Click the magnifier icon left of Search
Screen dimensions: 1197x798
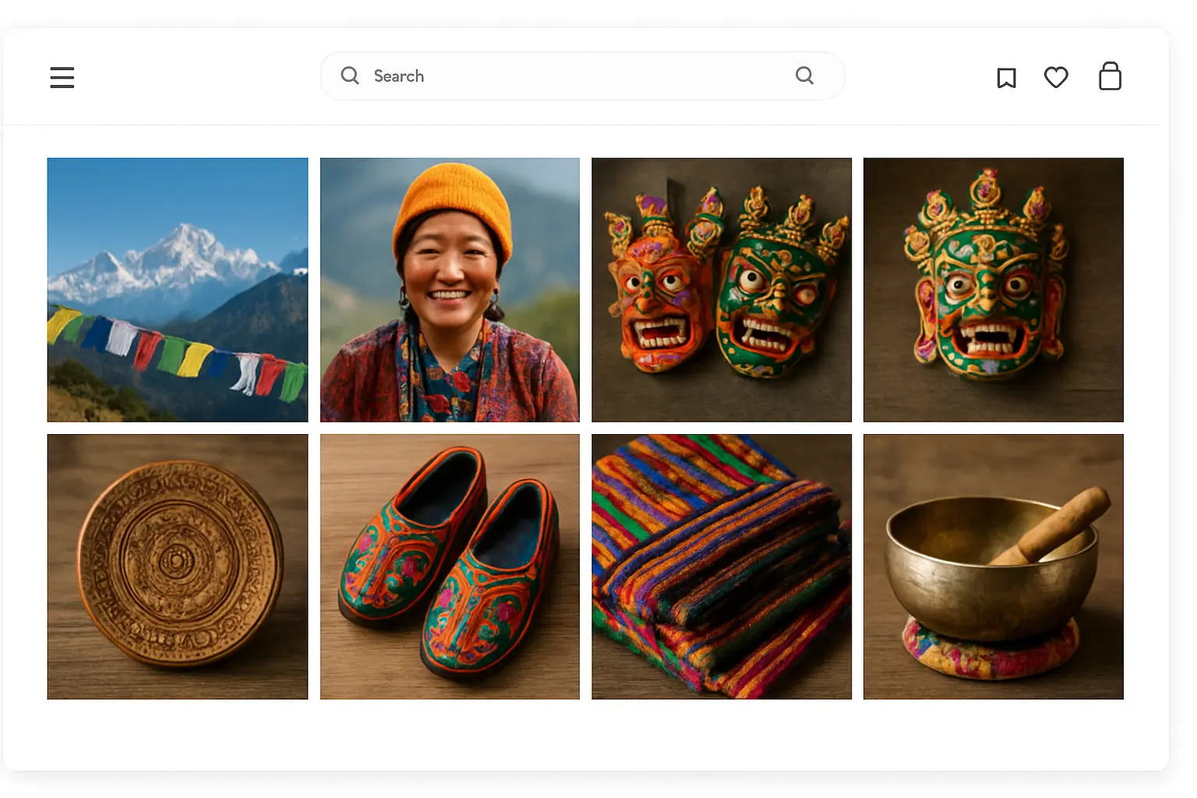(350, 76)
